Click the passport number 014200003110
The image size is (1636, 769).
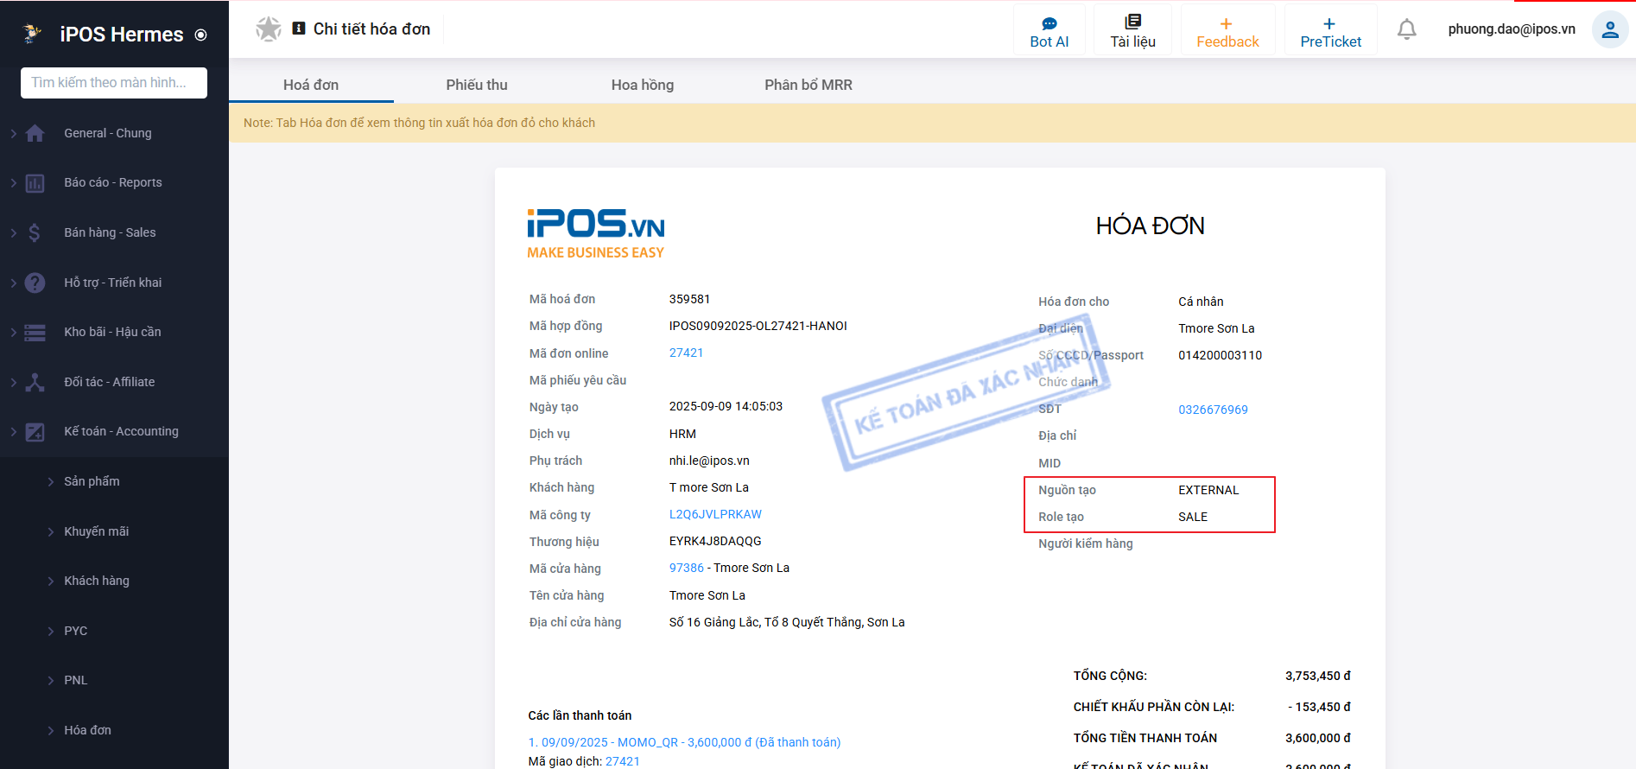[1220, 355]
